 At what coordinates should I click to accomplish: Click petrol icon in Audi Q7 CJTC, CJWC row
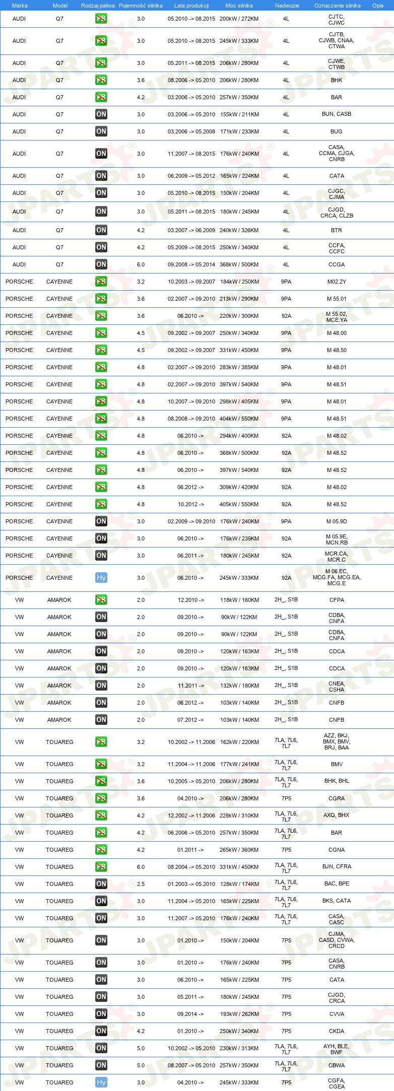point(101,19)
